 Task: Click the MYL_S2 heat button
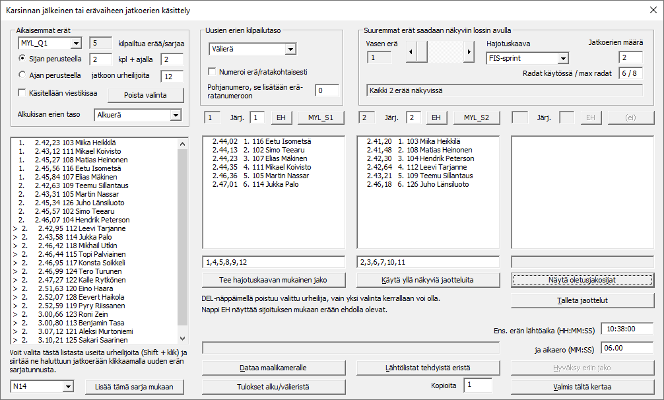[x=476, y=117]
